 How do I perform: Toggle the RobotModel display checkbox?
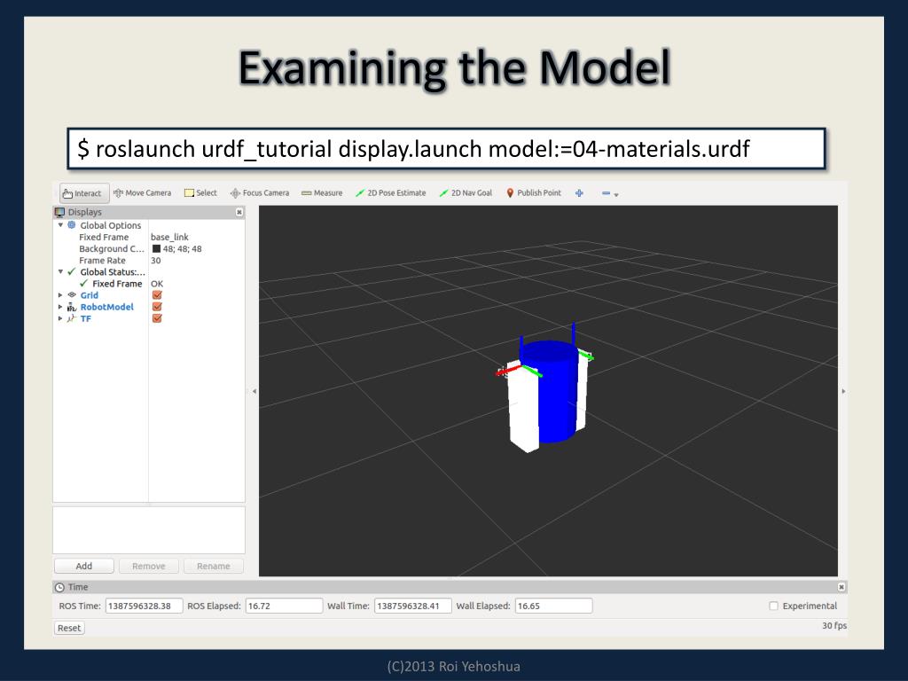(x=157, y=306)
